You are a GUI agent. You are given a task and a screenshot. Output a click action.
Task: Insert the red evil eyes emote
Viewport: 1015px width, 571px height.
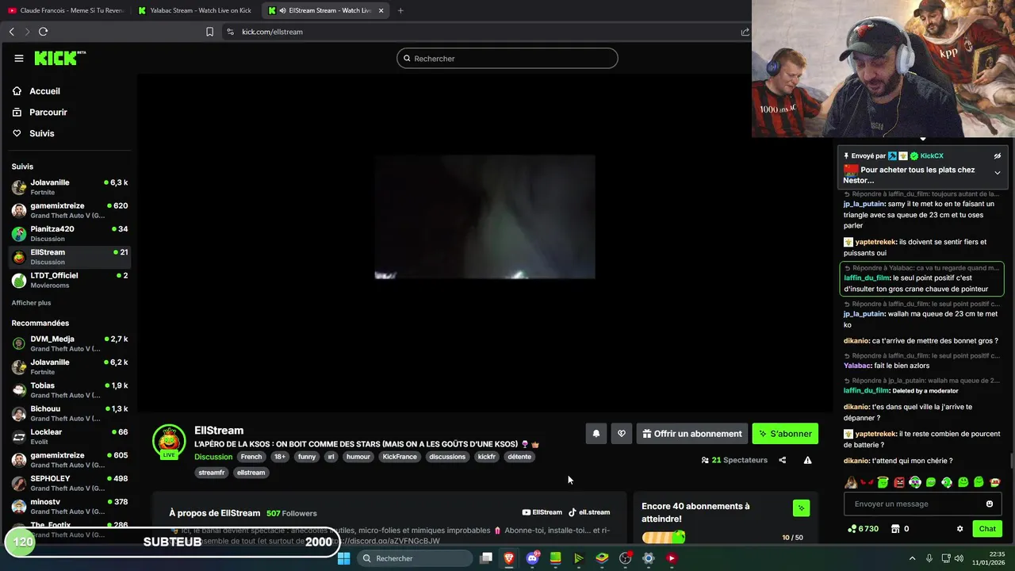click(x=867, y=482)
